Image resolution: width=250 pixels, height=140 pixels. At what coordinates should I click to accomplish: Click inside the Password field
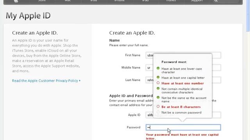click(183, 127)
